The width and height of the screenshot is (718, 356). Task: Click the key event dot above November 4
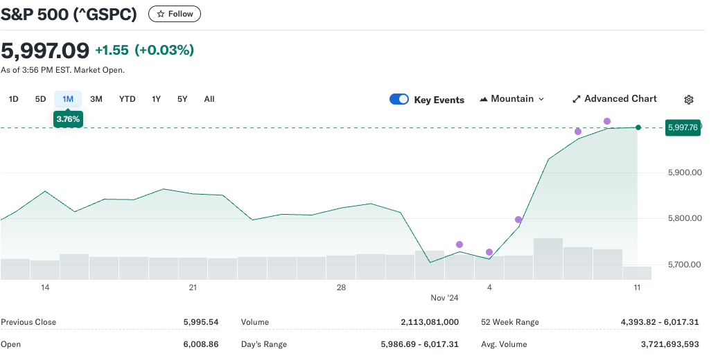[x=489, y=252]
